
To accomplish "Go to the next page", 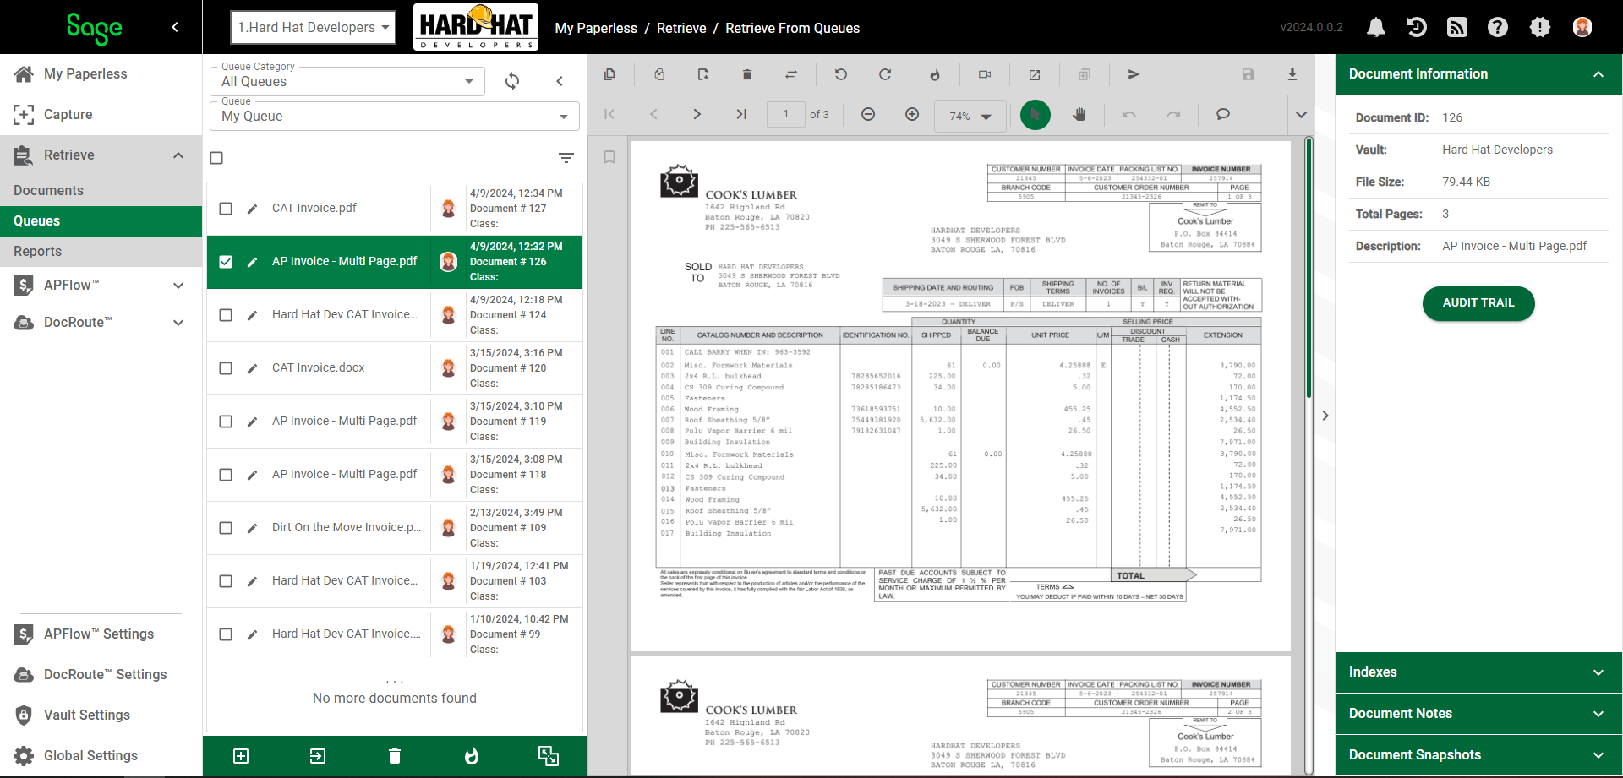I will (x=697, y=114).
